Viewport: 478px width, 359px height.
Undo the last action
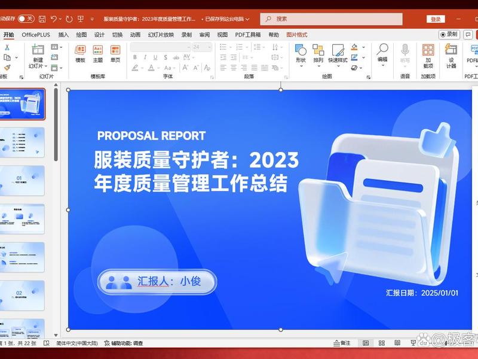[x=54, y=19]
